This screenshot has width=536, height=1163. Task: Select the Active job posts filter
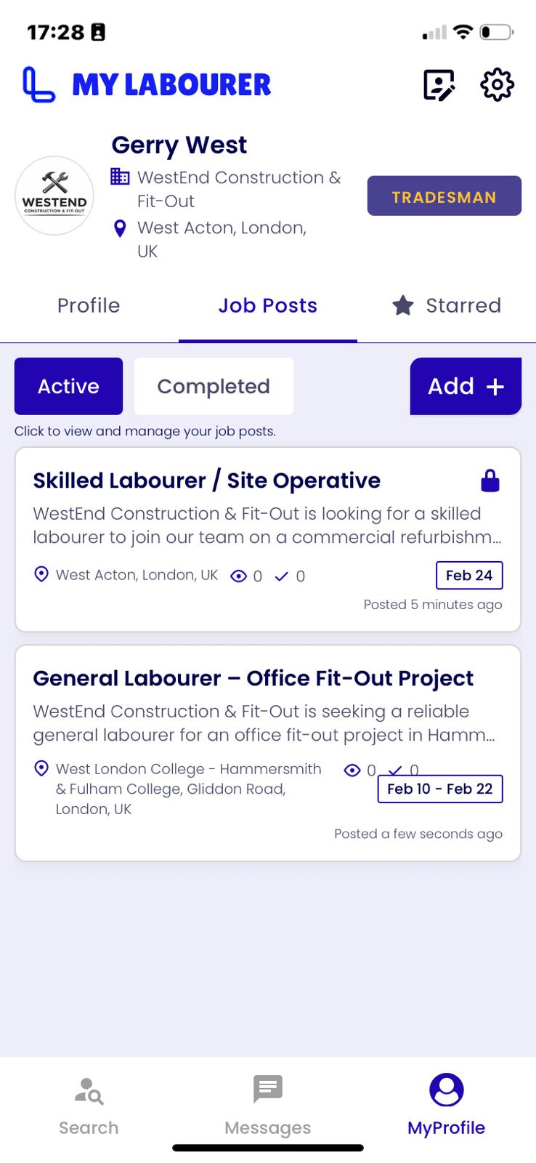coord(68,386)
